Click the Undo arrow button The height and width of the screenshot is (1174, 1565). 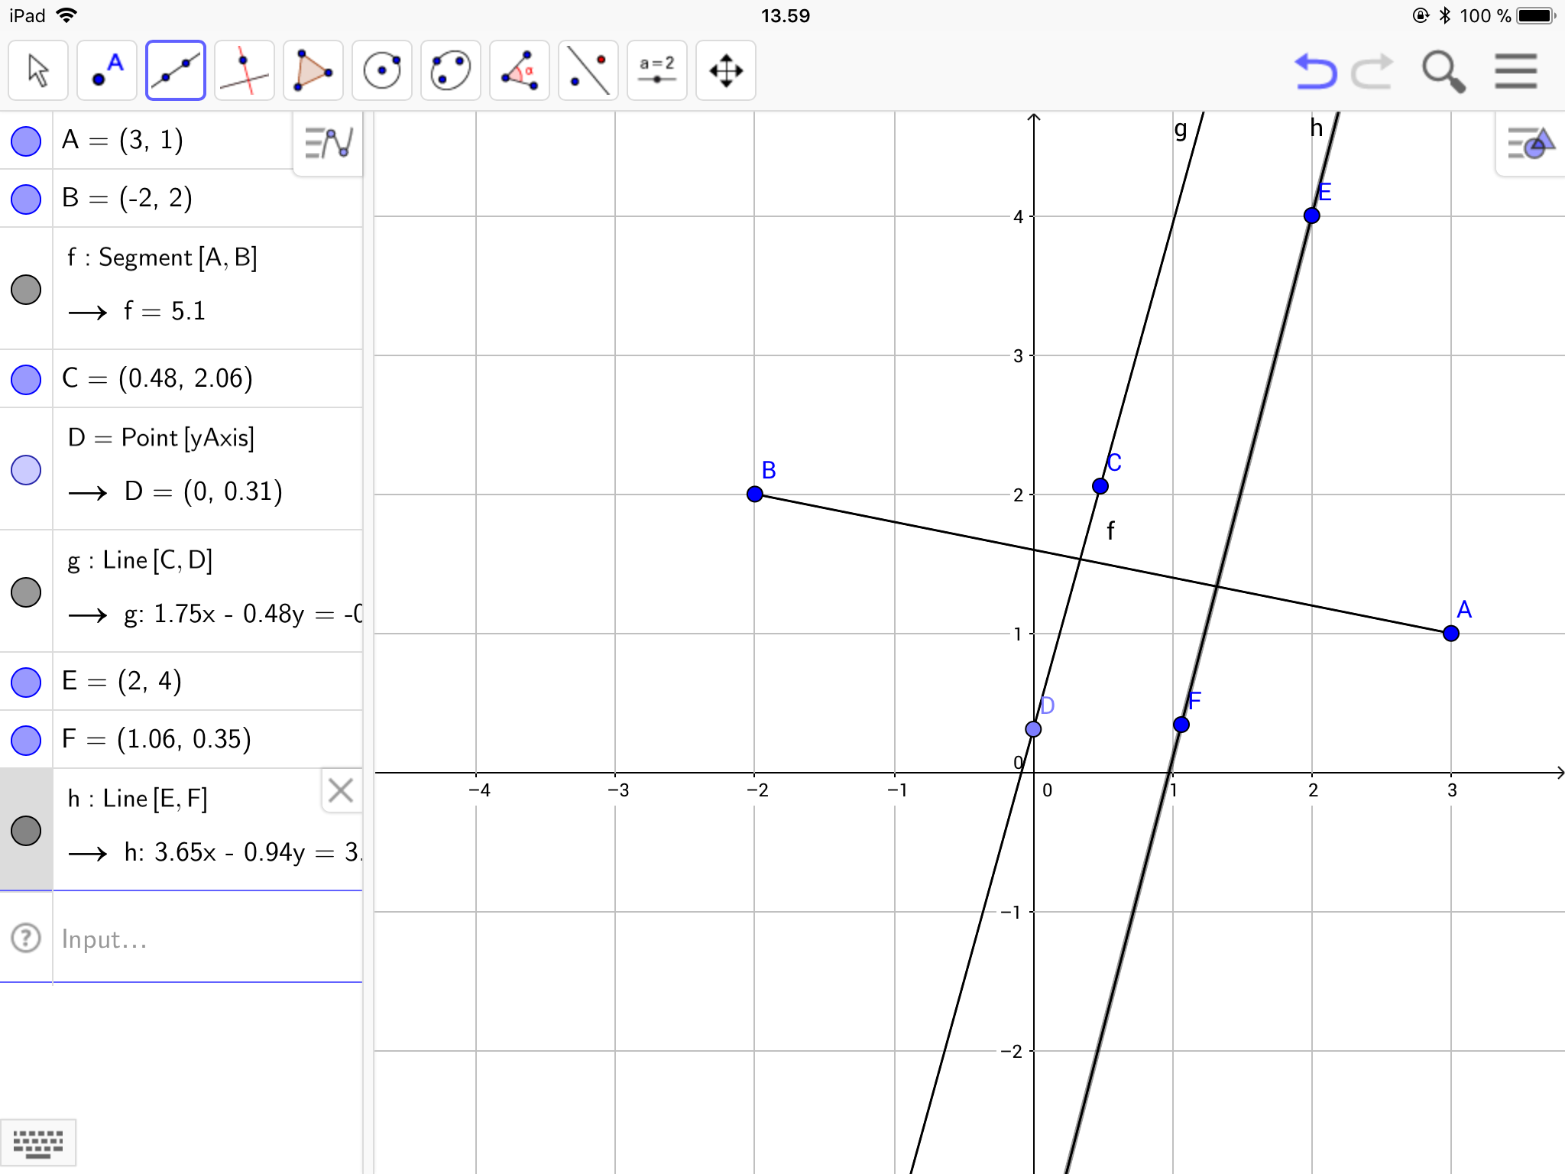click(1315, 71)
